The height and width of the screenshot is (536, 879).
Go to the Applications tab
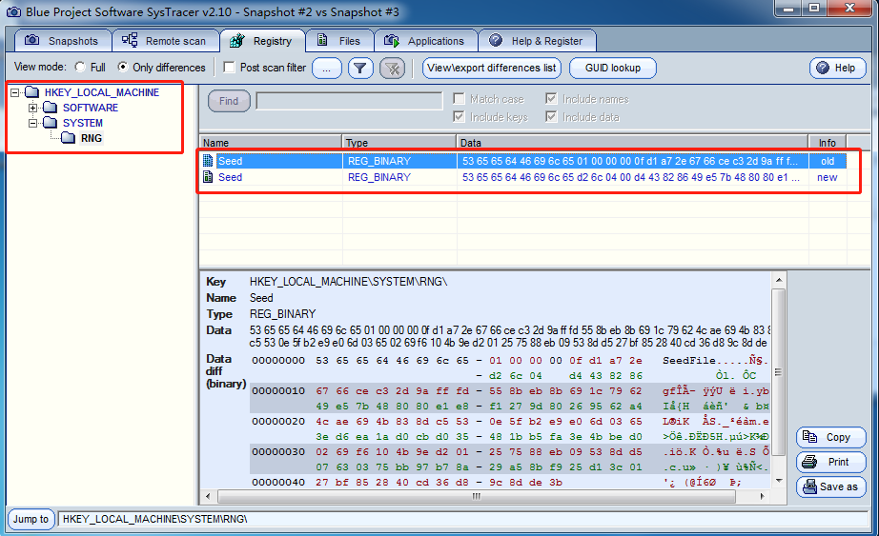(x=426, y=40)
